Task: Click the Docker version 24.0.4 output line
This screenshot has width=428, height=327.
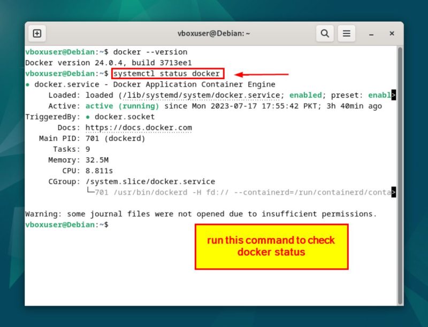Action: pyautogui.click(x=107, y=63)
